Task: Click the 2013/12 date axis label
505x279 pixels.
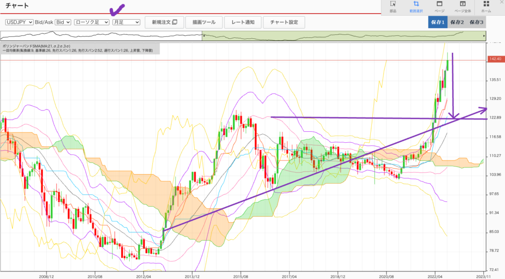Action: tap(192, 276)
